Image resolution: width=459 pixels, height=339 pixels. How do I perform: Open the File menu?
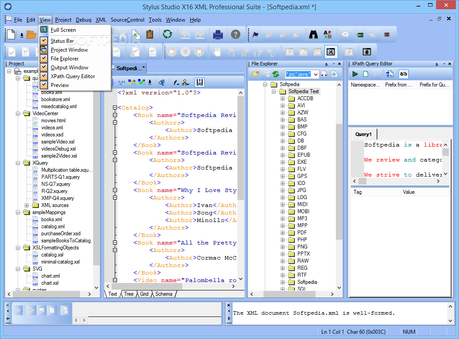(x=18, y=20)
